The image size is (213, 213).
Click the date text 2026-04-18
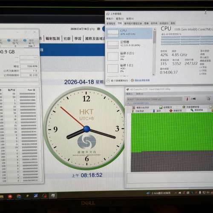click(79, 82)
